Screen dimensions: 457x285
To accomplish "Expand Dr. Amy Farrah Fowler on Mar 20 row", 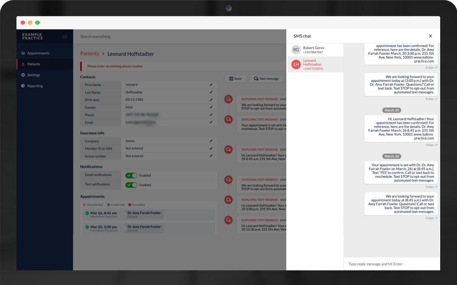I will point(125,229).
